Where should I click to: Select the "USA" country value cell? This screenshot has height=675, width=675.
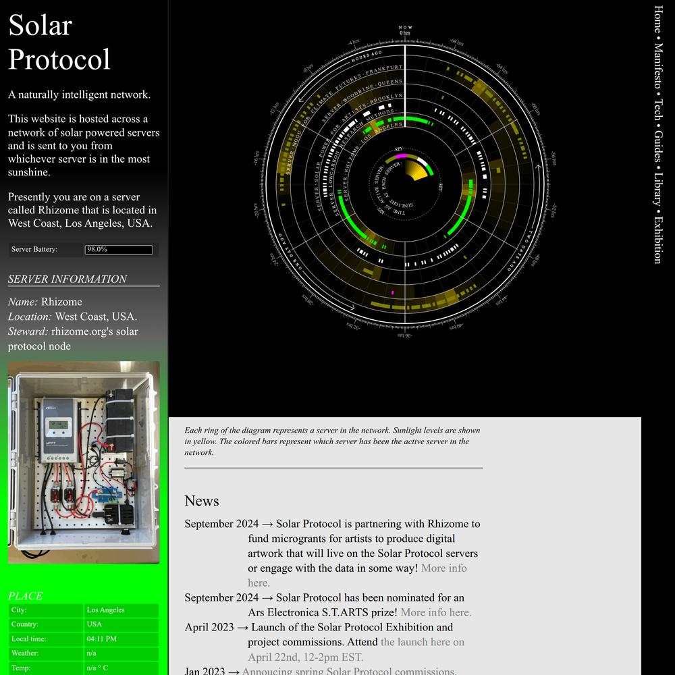[x=121, y=624]
